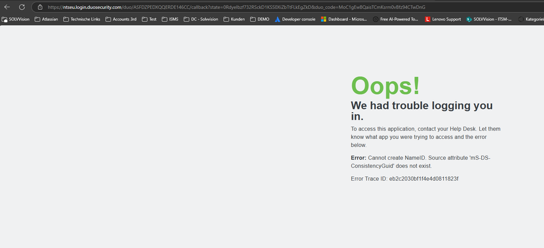Click the Free AI-Powered bookmark favicon
Screen dimensions: 544x248
[x=375, y=20]
